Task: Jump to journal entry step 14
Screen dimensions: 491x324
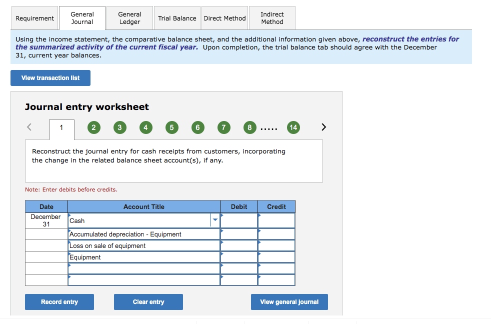Action: 293,127
